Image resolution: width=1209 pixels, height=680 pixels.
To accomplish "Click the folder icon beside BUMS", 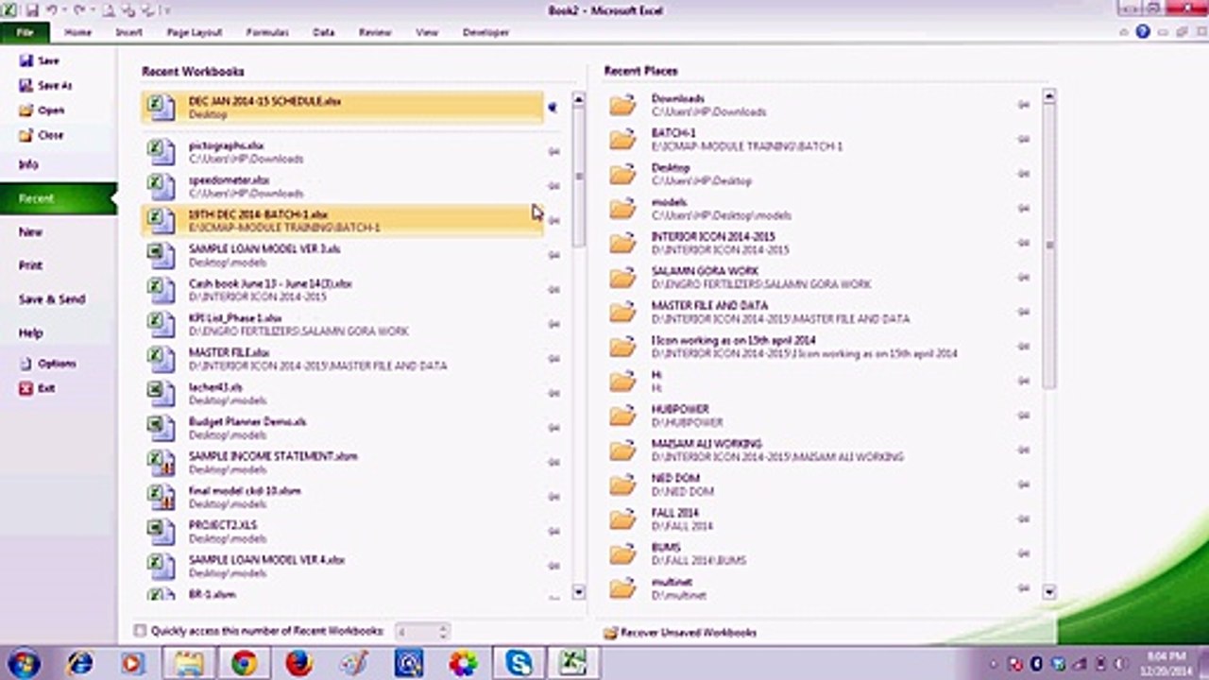I will pos(622,553).
